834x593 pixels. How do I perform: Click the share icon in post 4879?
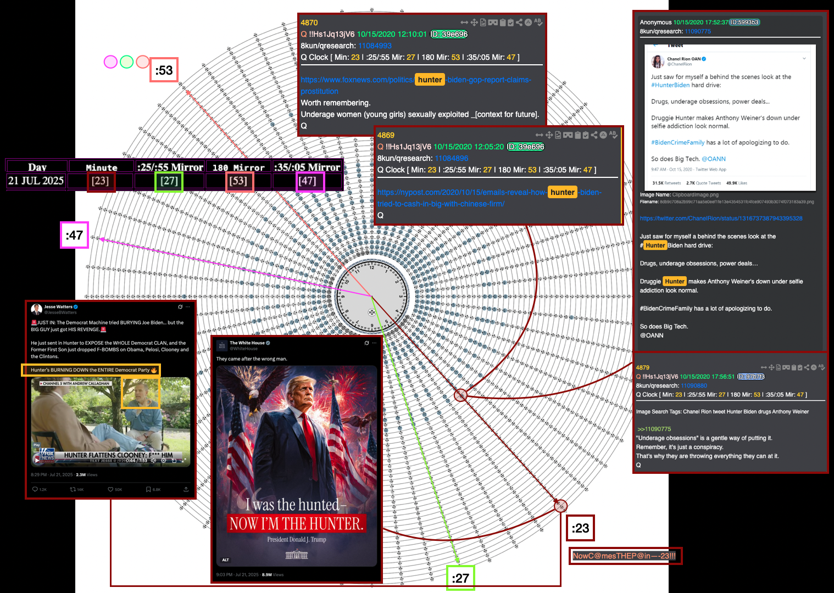pyautogui.click(x=807, y=367)
